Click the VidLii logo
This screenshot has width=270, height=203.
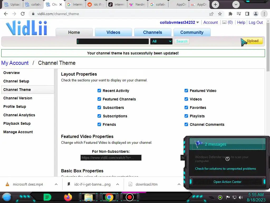(x=26, y=28)
